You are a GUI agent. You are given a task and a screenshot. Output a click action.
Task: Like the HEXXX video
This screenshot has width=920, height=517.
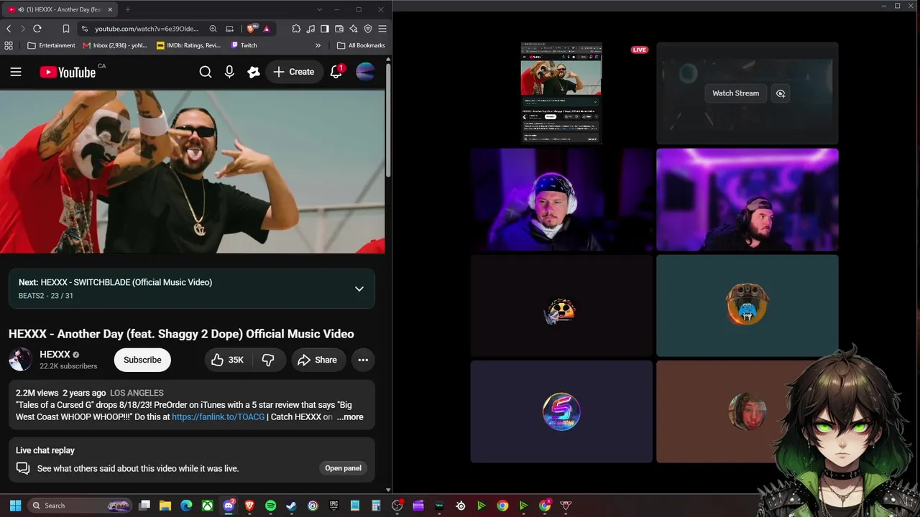point(228,360)
